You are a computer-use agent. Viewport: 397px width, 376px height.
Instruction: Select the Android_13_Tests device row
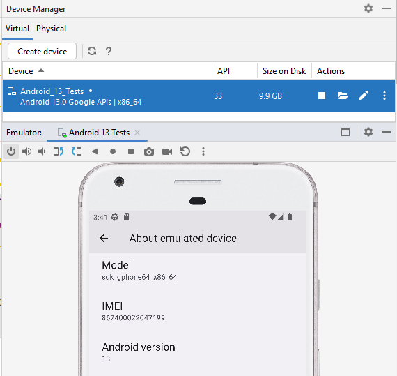(x=198, y=96)
